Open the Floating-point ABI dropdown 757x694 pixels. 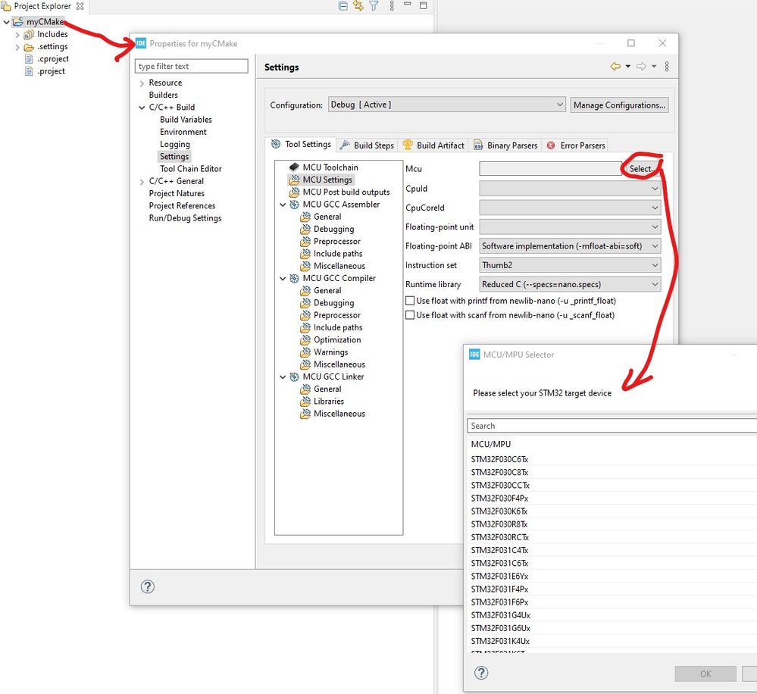(x=570, y=246)
